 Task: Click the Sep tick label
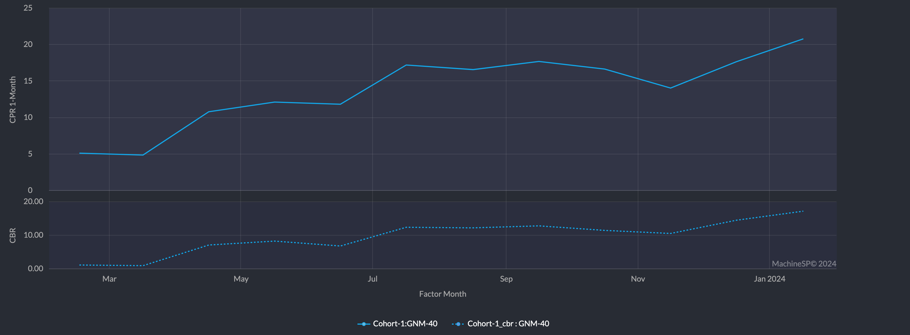pos(506,279)
